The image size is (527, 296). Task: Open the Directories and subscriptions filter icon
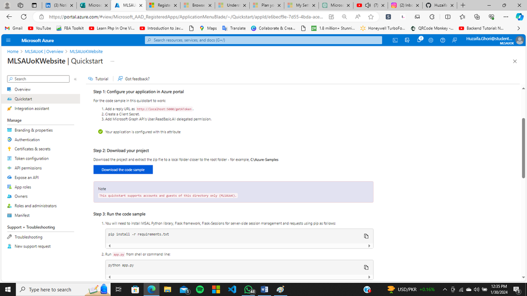tap(407, 40)
